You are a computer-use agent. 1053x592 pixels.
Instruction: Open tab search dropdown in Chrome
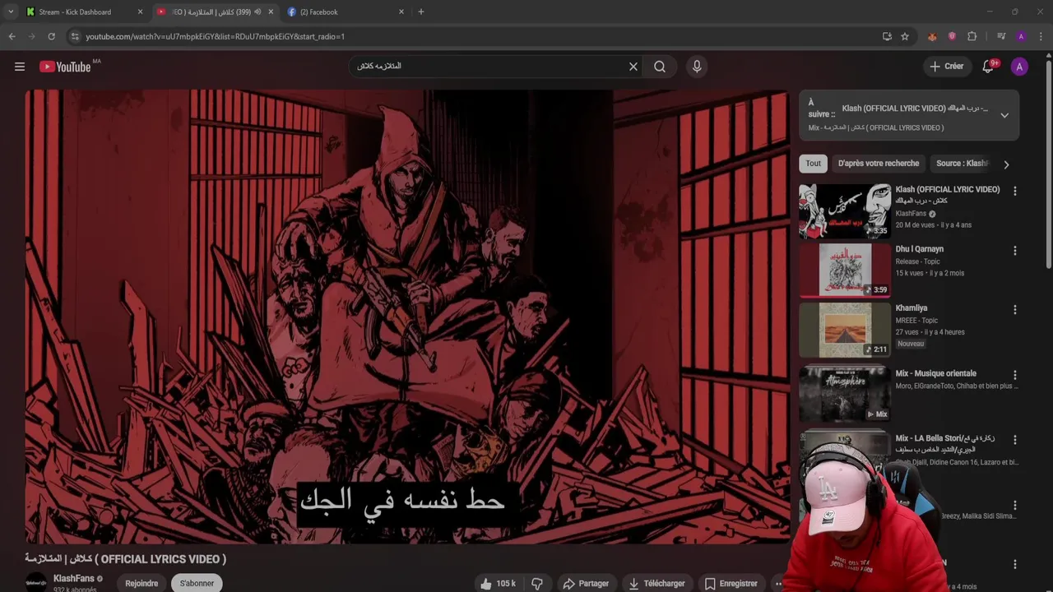pyautogui.click(x=10, y=12)
